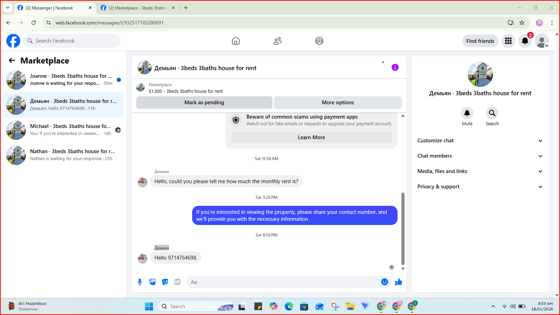Attach a file with photo icon

(x=152, y=282)
